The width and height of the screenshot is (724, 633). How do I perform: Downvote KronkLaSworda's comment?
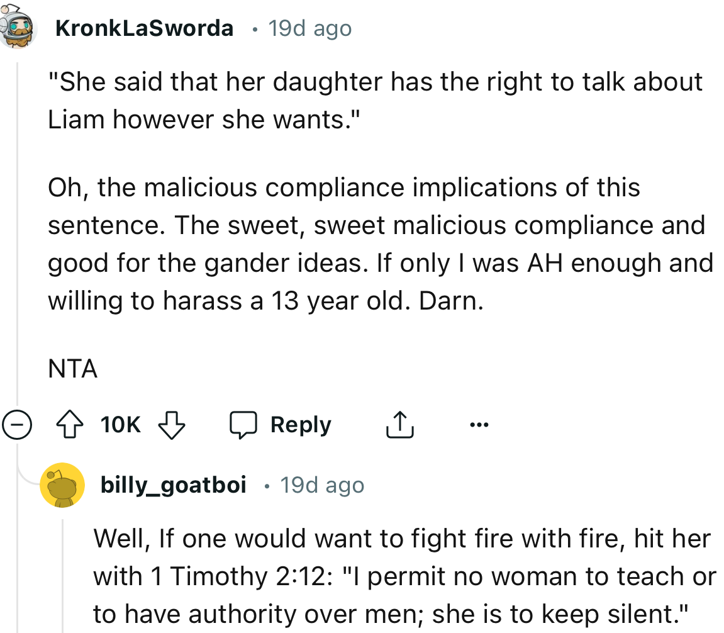coord(170,426)
